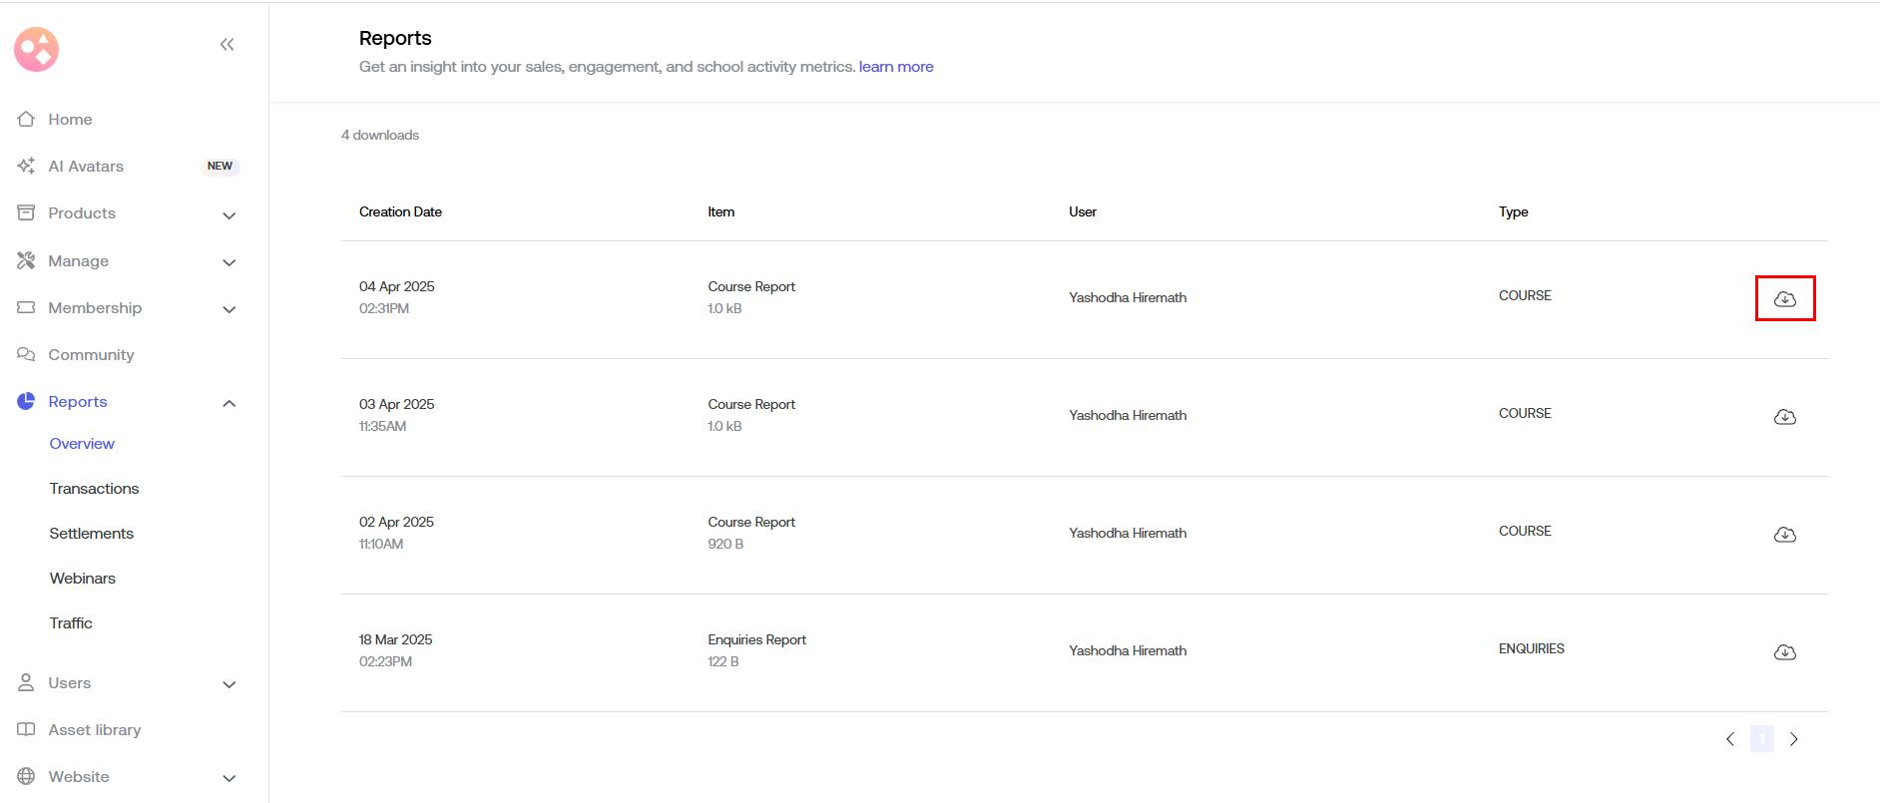Download the 04 Apr 2025 Course Report

[1784, 298]
